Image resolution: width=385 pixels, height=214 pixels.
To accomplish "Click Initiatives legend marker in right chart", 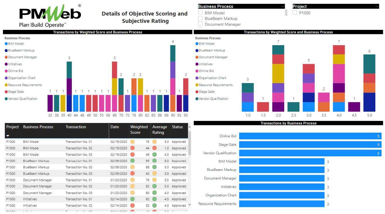I will [197, 64].
